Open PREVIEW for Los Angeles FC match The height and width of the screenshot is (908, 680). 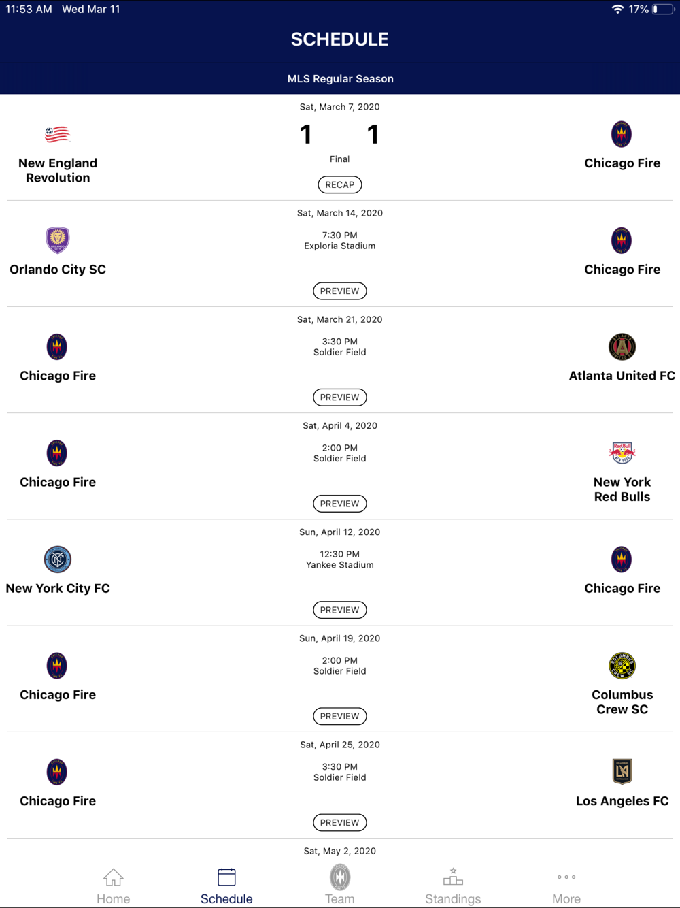[340, 822]
